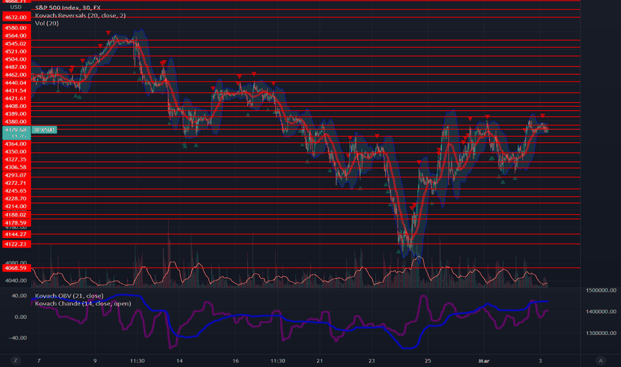Click date 16 on the time axis
Viewport: 621px width, 367px height.
tap(236, 360)
